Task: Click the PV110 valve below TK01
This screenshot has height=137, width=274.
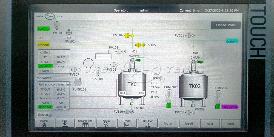Action: coord(127,112)
